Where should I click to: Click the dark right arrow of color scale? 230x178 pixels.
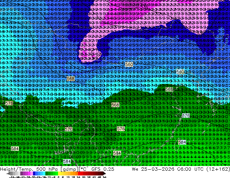[x=104, y=173]
